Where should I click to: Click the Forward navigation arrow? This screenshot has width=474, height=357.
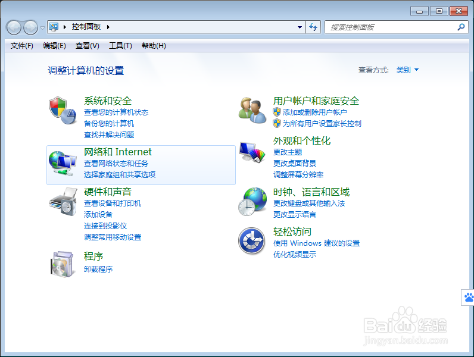pos(30,27)
